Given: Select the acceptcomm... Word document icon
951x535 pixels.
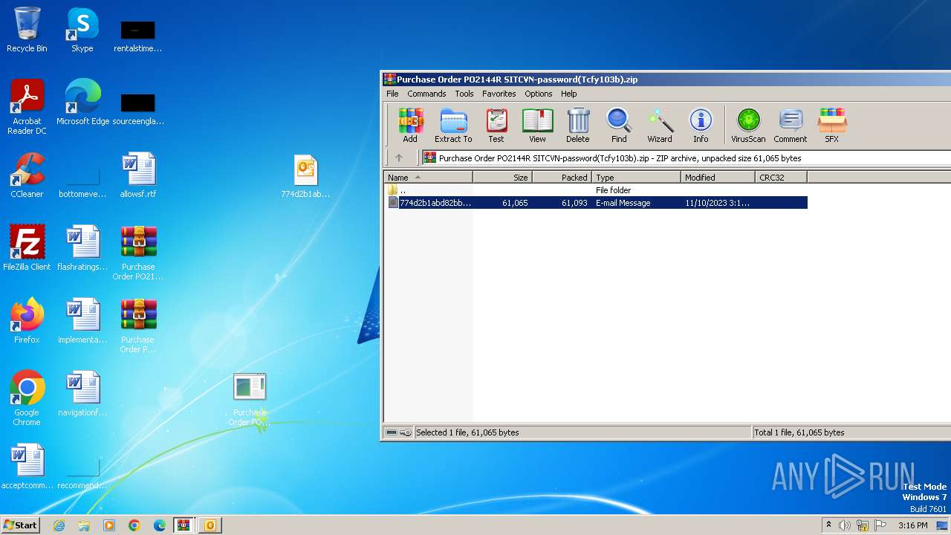Looking at the screenshot, I should pos(27,467).
